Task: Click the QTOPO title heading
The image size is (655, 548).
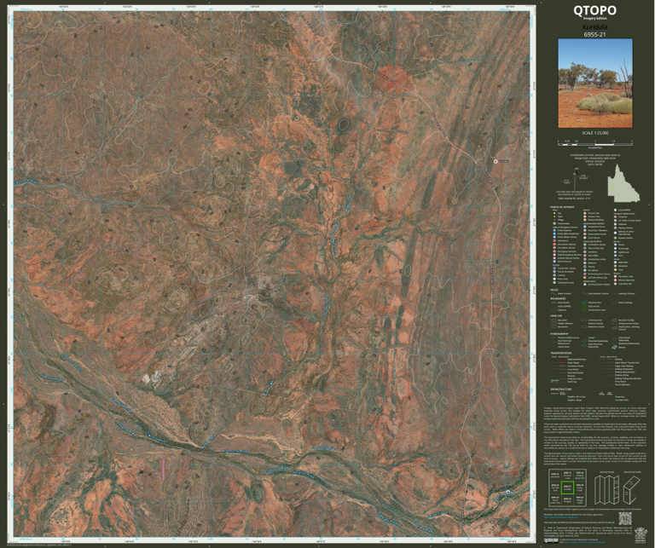Action: 594,10
